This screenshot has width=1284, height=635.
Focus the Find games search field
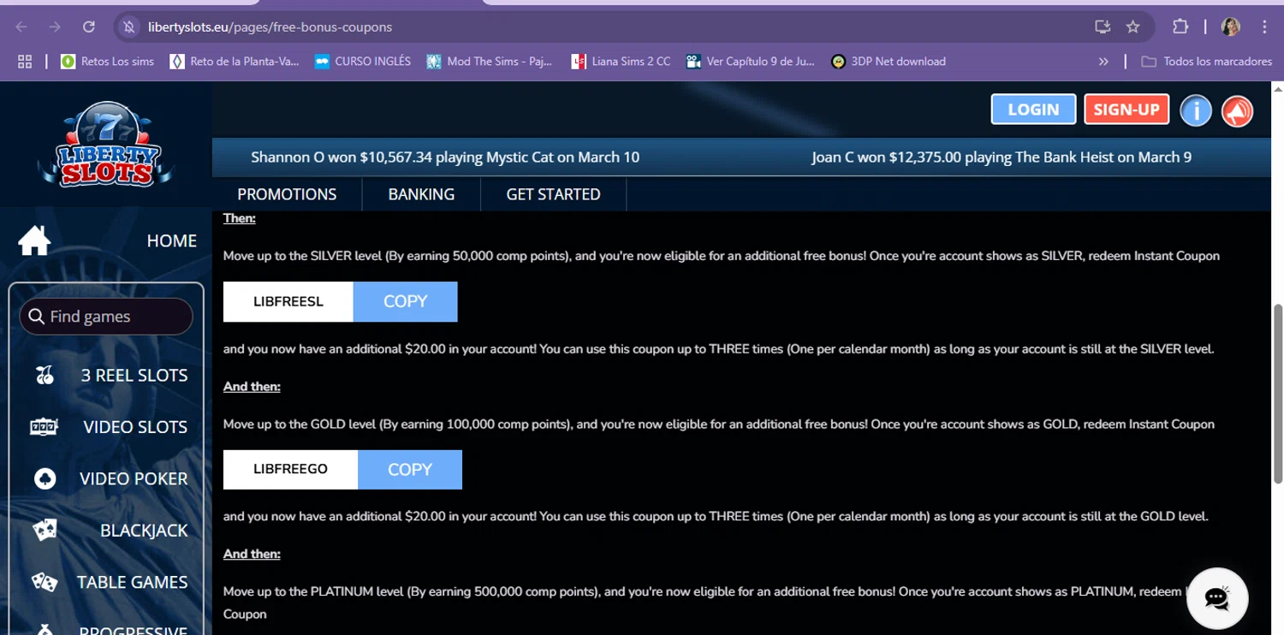(x=106, y=317)
